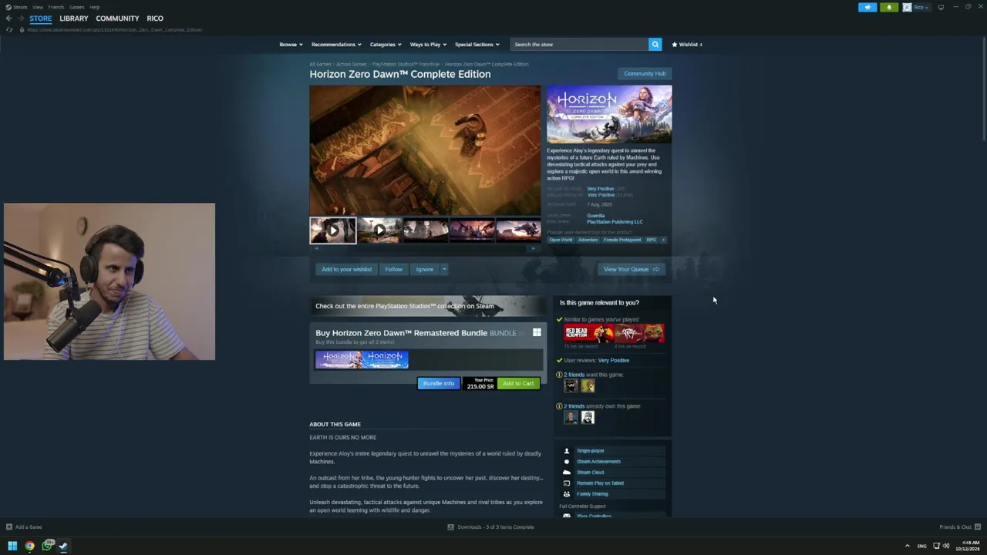Image resolution: width=987 pixels, height=555 pixels.
Task: Click the store search field
Action: click(579, 44)
